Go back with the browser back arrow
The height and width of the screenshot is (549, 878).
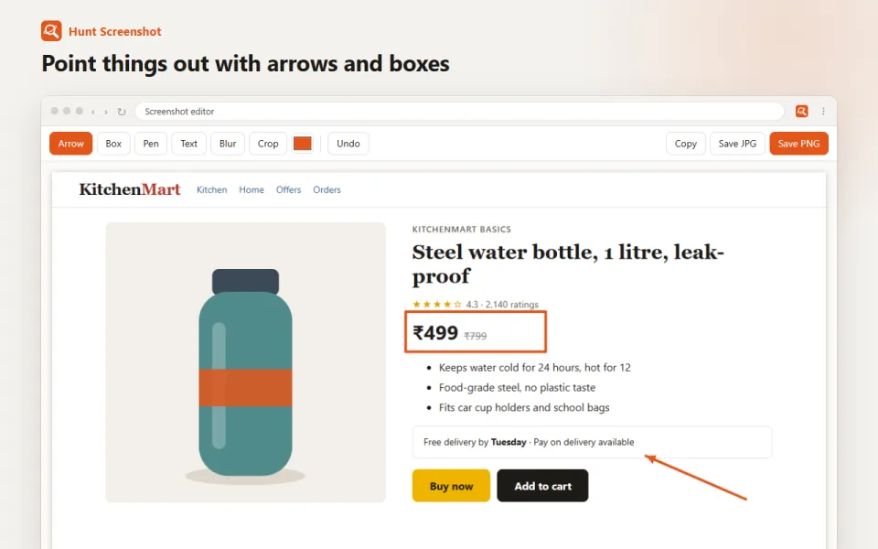point(93,112)
